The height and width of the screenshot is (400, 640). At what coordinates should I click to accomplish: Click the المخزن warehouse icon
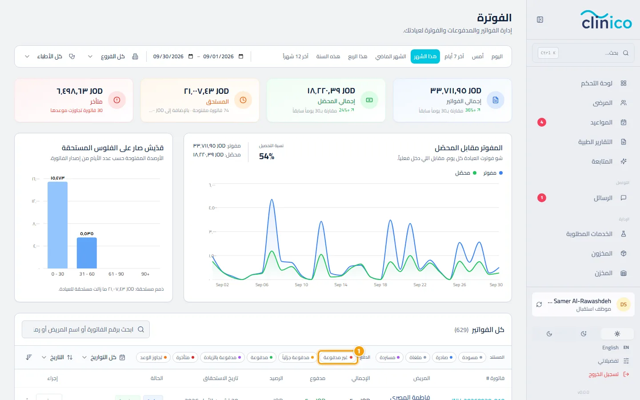tap(624, 273)
